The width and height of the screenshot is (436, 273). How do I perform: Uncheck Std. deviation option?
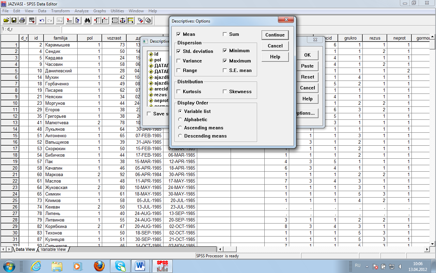click(179, 51)
